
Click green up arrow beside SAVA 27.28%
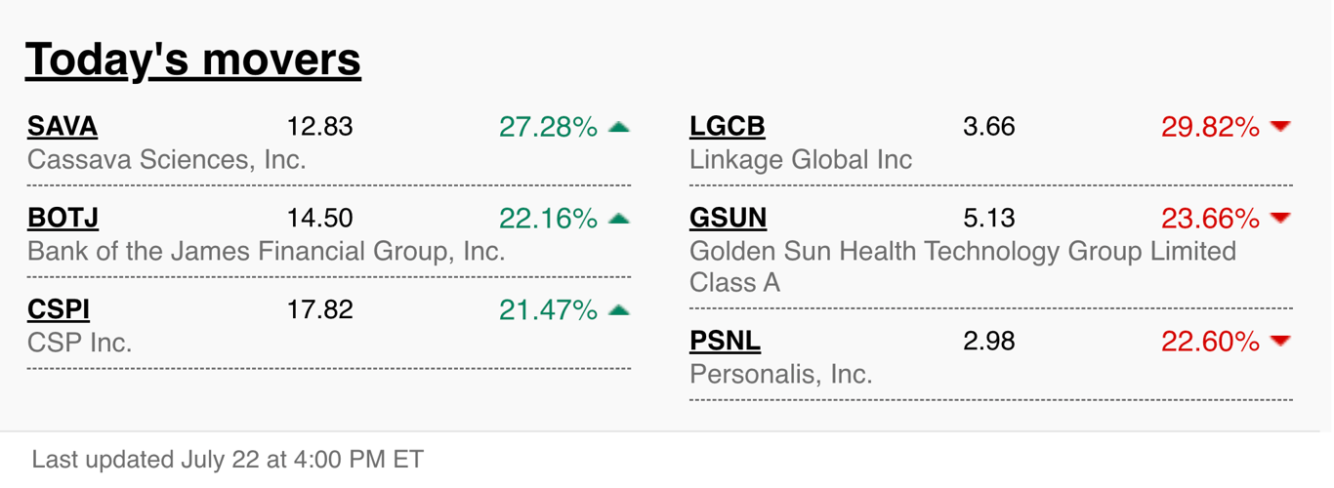619,127
